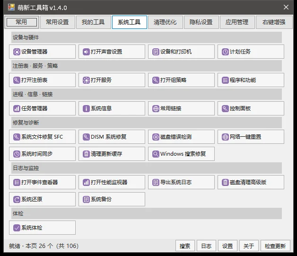Image resolution: width=297 pixels, height=256 pixels.
Task: Click the wrench icon of 控制面板
Action: [225, 108]
